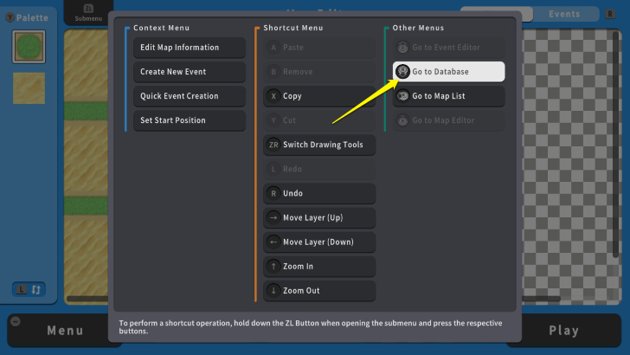Click the Go to Database icon
630x355 pixels.
coord(403,72)
